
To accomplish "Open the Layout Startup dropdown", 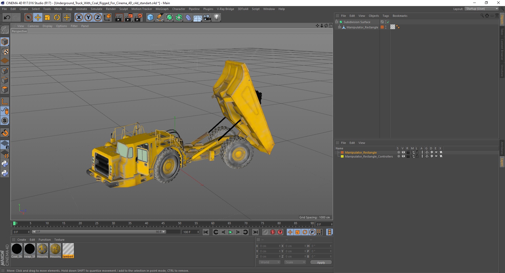I will (482, 9).
